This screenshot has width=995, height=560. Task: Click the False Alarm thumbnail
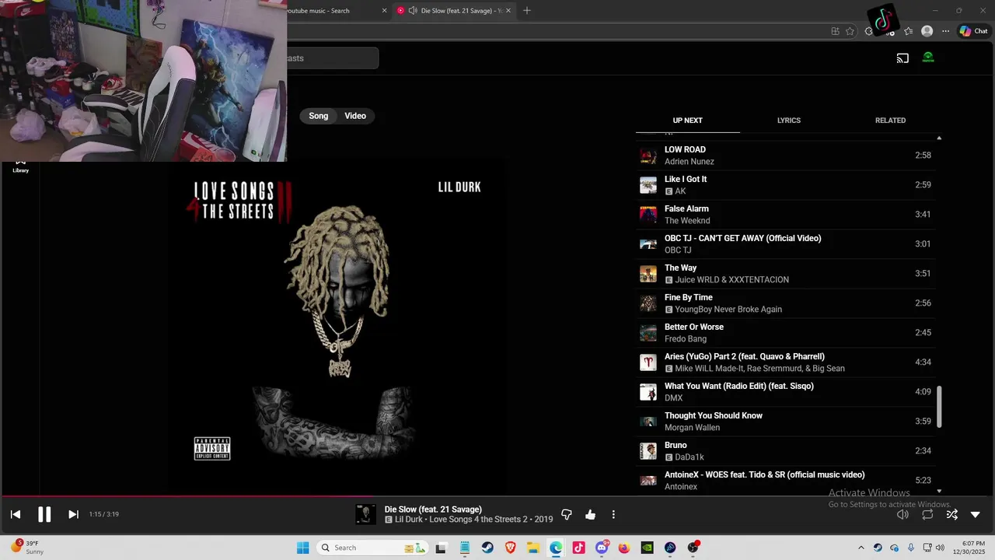[648, 215]
